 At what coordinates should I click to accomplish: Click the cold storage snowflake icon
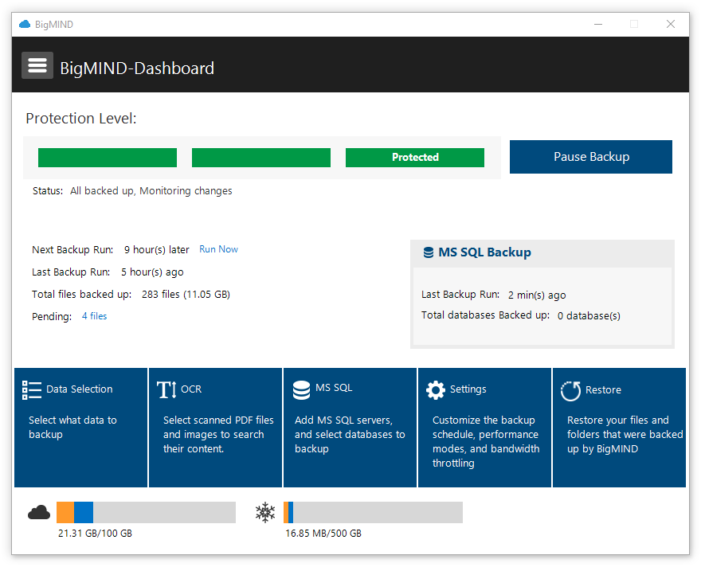pyautogui.click(x=265, y=513)
